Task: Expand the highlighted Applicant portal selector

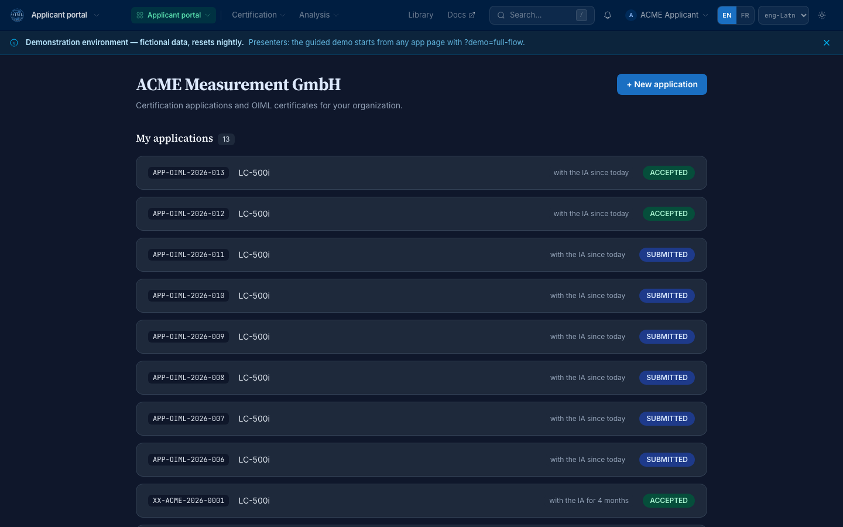Action: pos(173,15)
